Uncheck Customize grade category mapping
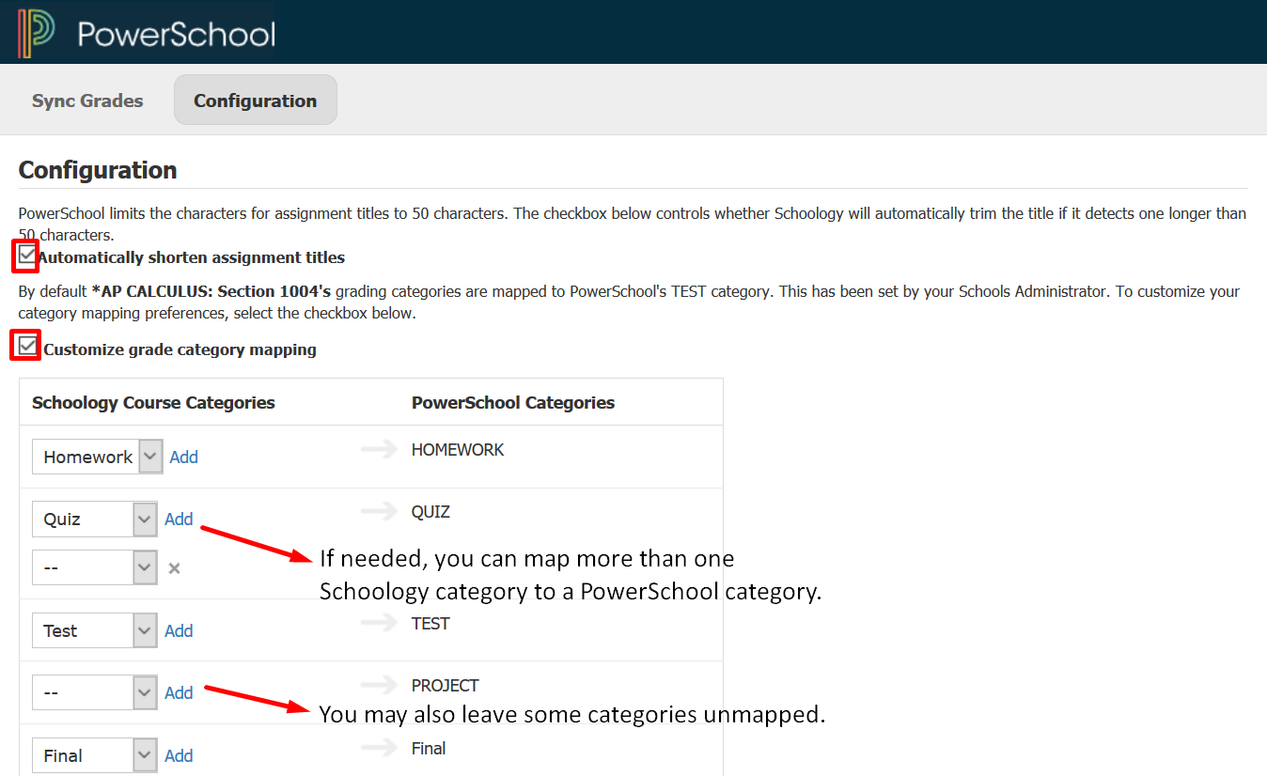 click(x=27, y=347)
